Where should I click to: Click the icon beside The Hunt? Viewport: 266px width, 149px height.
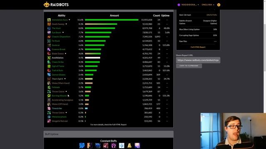(x=49, y=28)
